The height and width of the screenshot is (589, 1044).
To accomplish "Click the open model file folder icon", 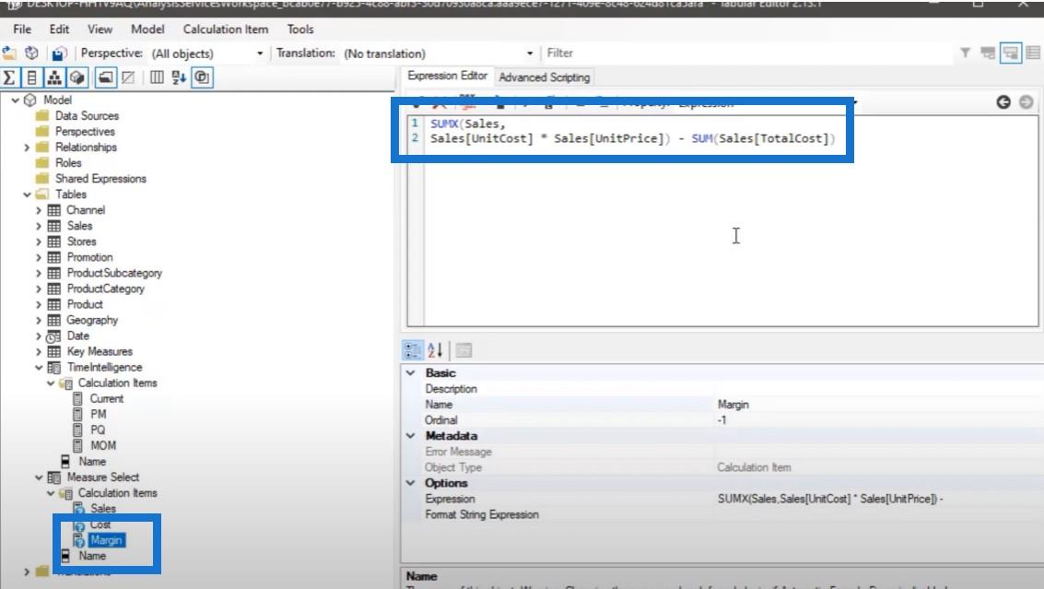I will [x=9, y=53].
